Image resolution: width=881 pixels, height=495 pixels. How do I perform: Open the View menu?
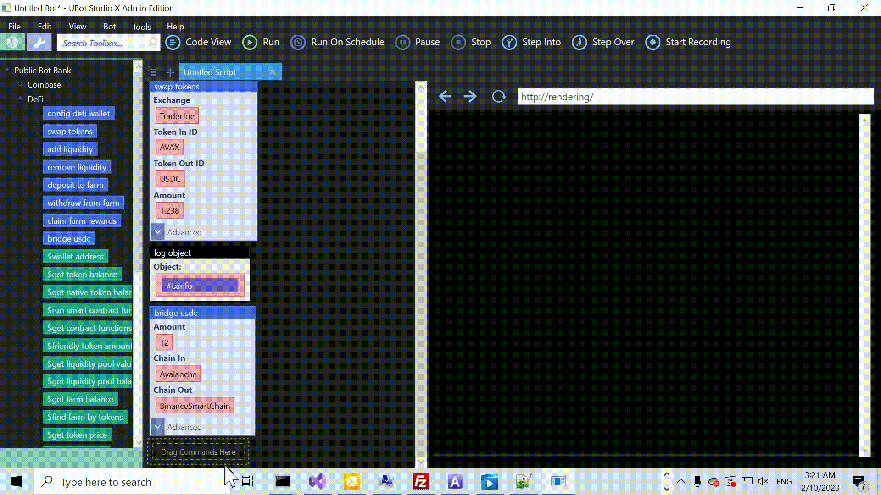pyautogui.click(x=77, y=27)
